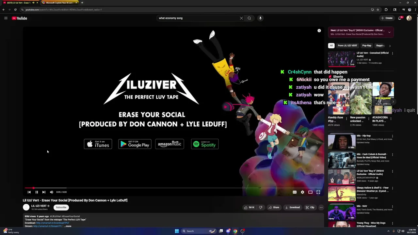Open Windows Start menu
This screenshot has height=235, width=418.
point(177,231)
